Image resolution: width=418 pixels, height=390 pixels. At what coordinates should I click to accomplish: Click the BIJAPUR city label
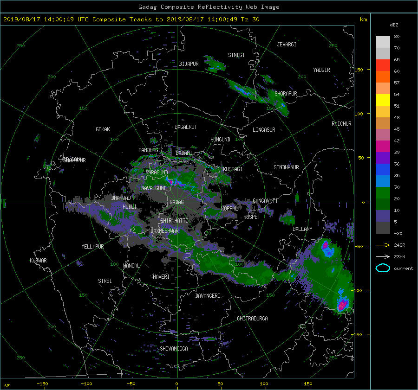[x=189, y=64]
